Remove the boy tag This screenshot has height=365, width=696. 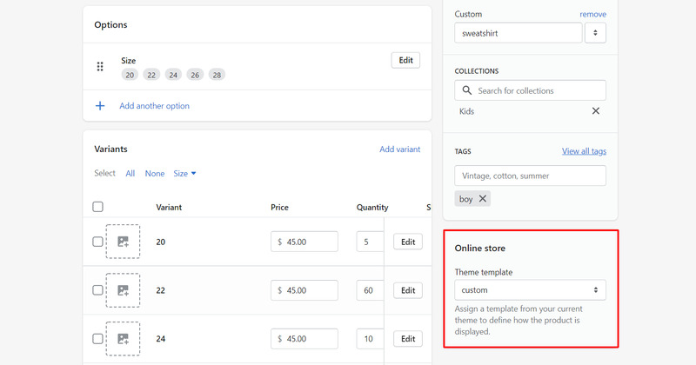[x=483, y=199]
